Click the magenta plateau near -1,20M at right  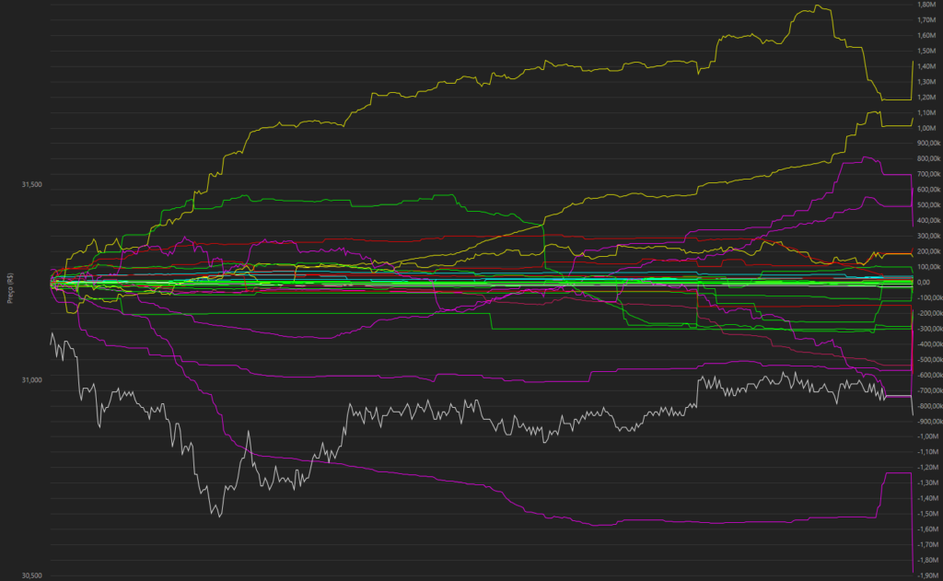pos(897,473)
